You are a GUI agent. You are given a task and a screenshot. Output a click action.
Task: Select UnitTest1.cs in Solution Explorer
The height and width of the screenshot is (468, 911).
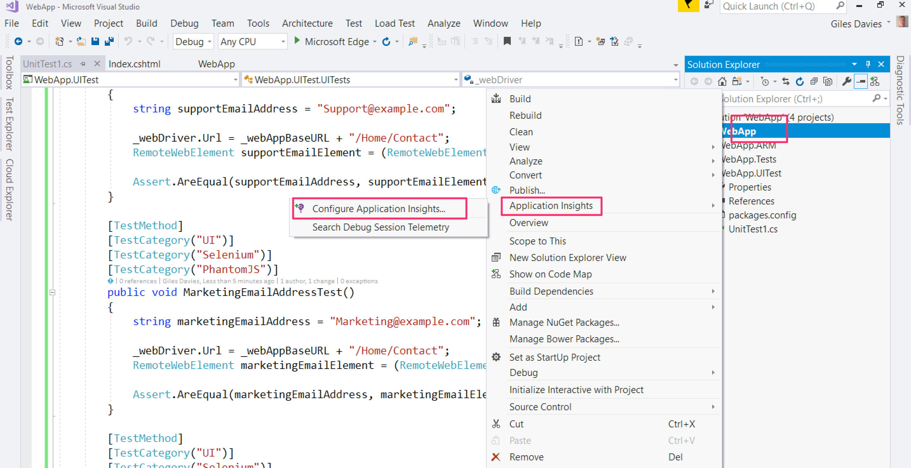coord(752,229)
